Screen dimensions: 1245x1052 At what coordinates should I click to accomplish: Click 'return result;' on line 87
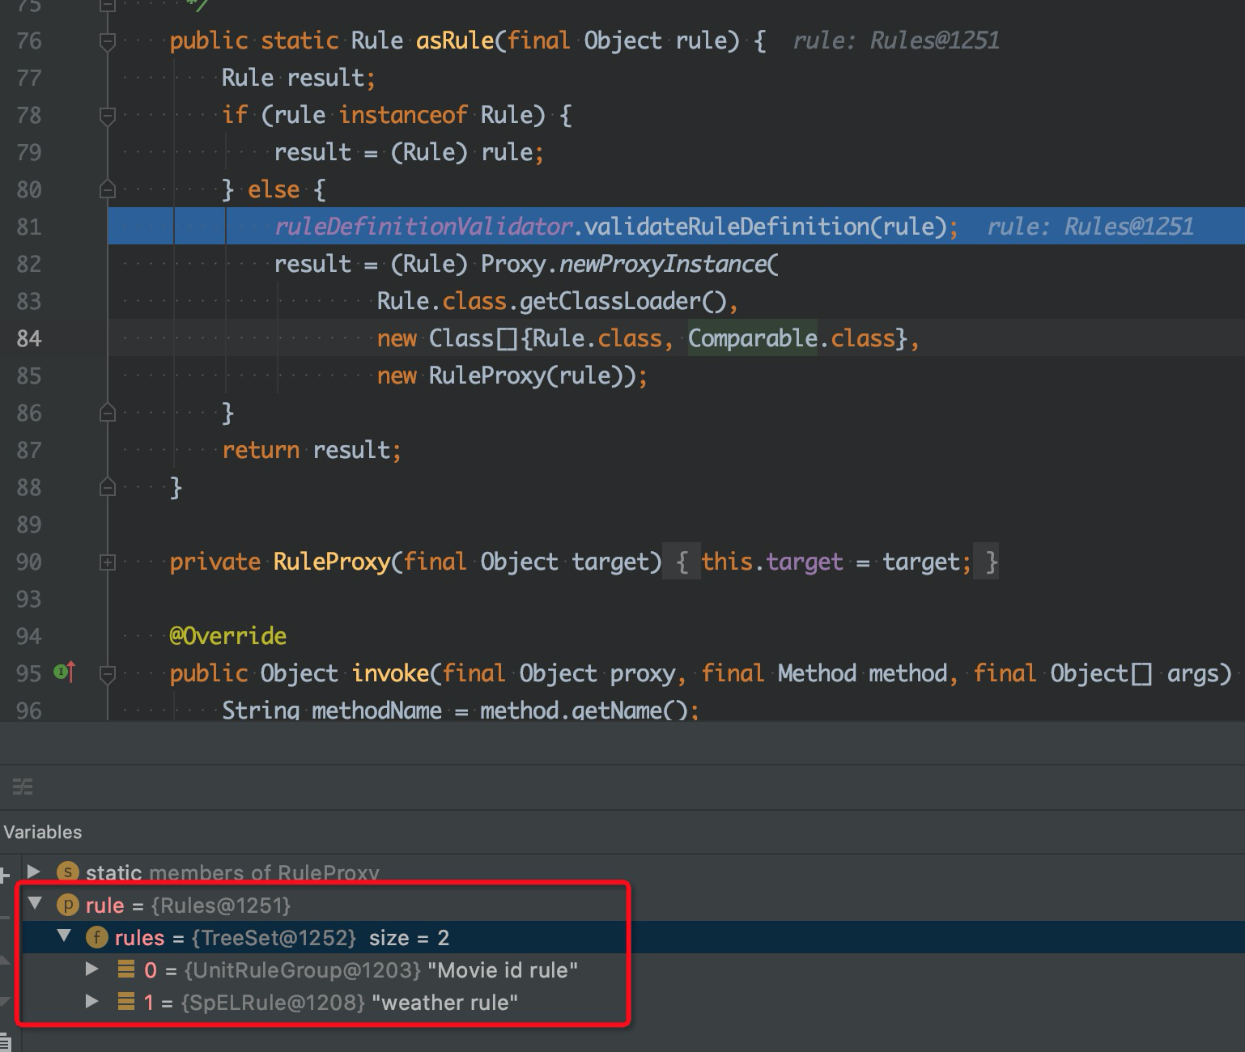(312, 450)
